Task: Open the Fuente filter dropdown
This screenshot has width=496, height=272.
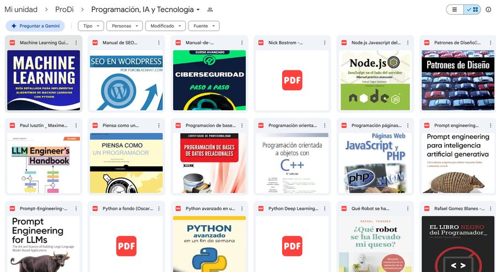Action: point(204,26)
